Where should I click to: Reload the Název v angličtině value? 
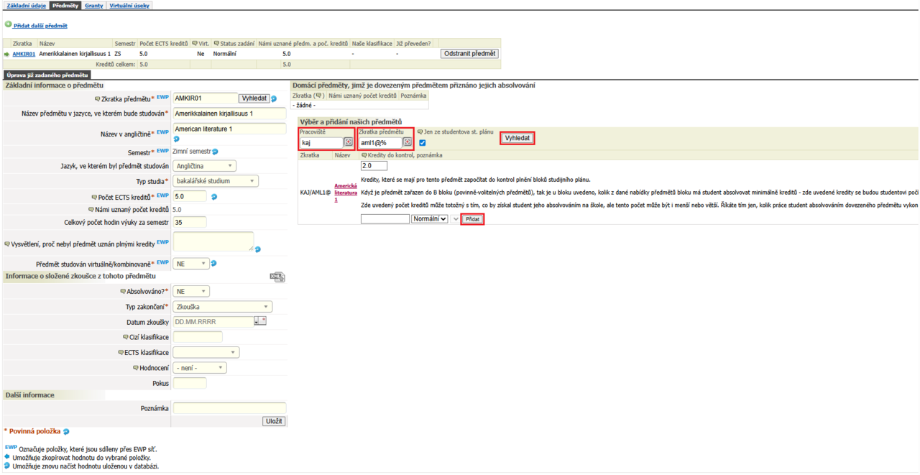point(176,139)
